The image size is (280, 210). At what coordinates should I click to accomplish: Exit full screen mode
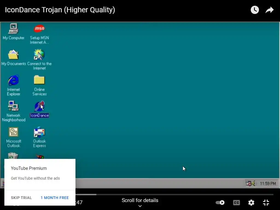[266, 203]
